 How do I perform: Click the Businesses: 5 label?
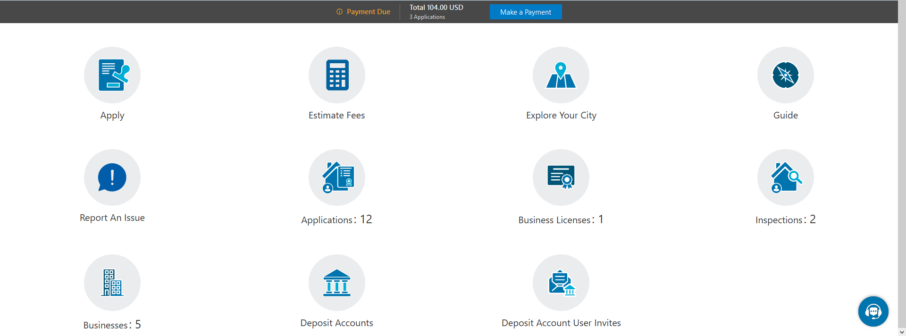tap(112, 325)
